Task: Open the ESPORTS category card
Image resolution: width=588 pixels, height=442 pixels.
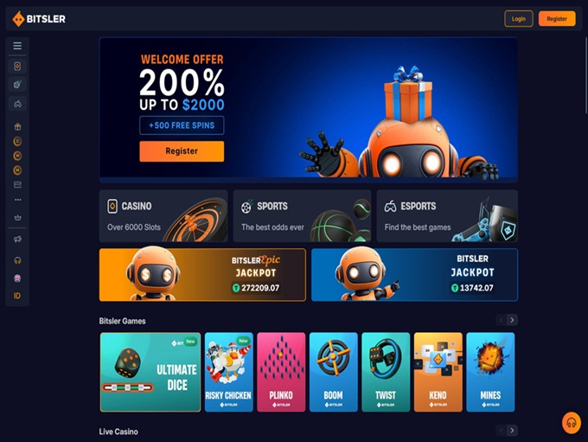Action: (x=447, y=215)
